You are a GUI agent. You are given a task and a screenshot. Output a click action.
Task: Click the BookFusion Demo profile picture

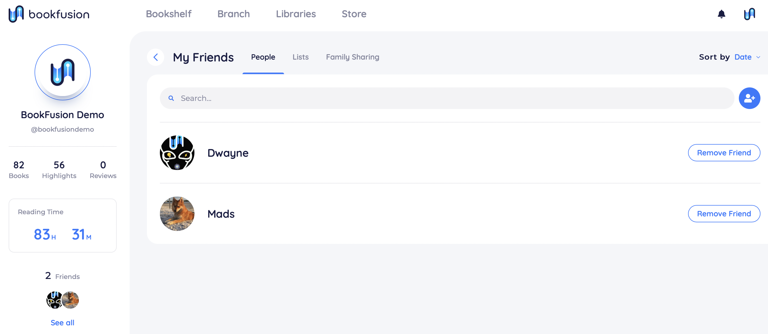(63, 72)
